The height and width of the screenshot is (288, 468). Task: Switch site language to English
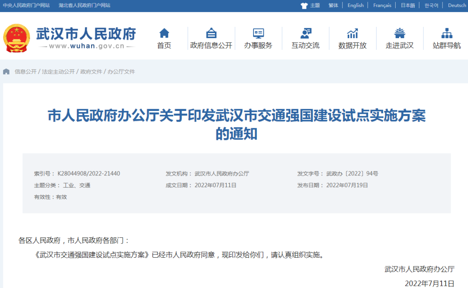point(355,6)
